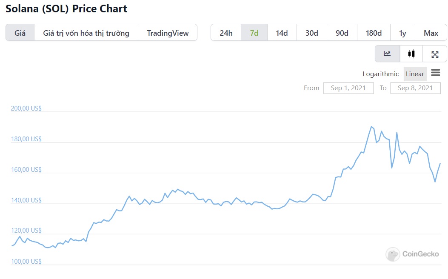448x279 pixels.
Task: Enable Logarithmic scale
Action: 381,74
